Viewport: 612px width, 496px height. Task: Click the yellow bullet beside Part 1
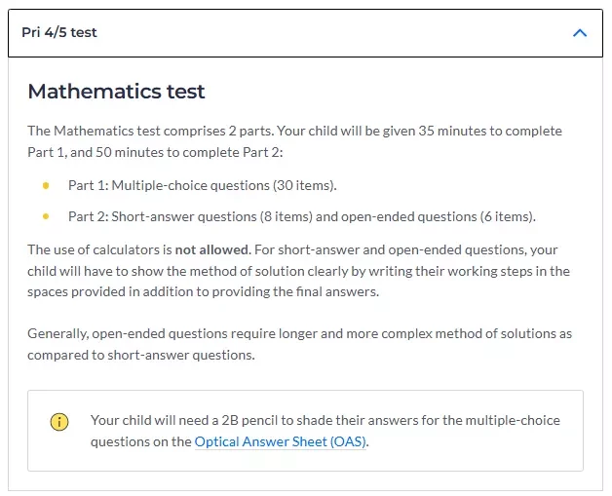(46, 185)
